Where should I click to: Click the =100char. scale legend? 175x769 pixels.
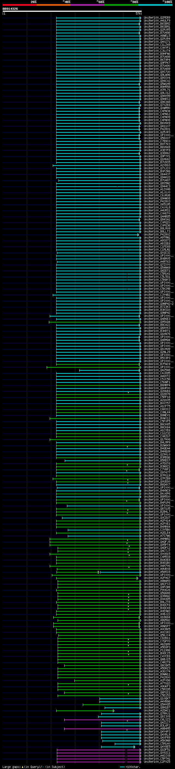[130, 767]
